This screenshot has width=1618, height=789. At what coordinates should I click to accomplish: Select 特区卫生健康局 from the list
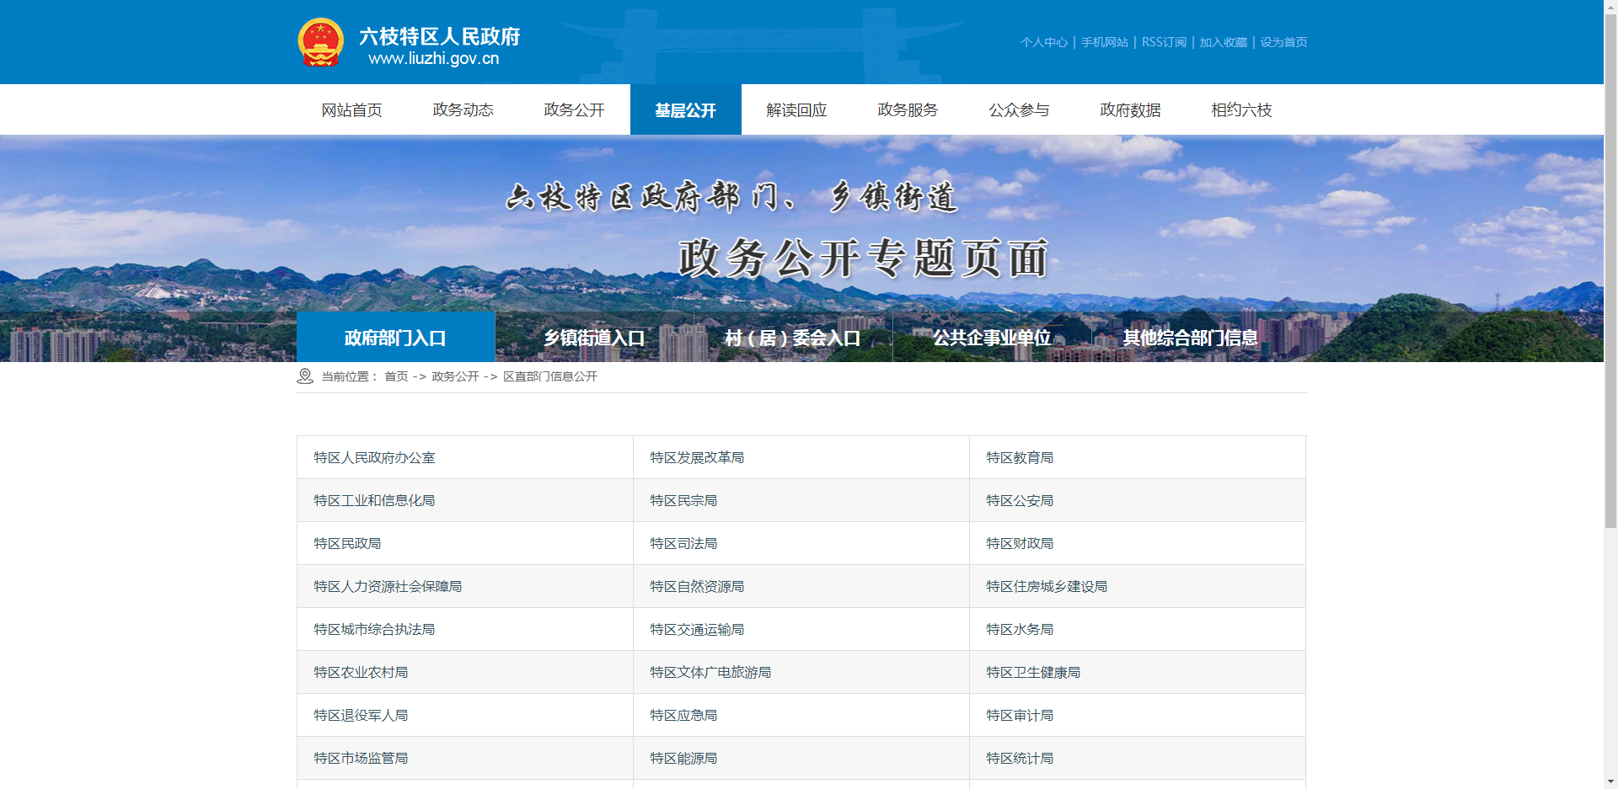tap(1033, 673)
